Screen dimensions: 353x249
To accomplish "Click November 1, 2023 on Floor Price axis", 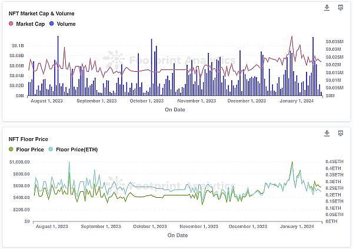I will [198, 226].
